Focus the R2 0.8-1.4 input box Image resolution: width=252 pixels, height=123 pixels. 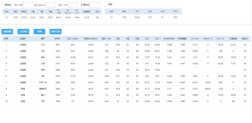pyautogui.click(x=50, y=5)
